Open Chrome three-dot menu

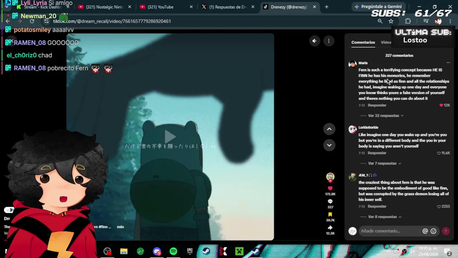tap(450, 21)
